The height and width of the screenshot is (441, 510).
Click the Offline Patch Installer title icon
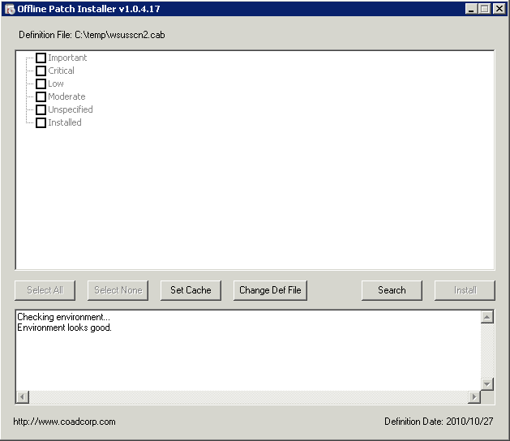10,9
